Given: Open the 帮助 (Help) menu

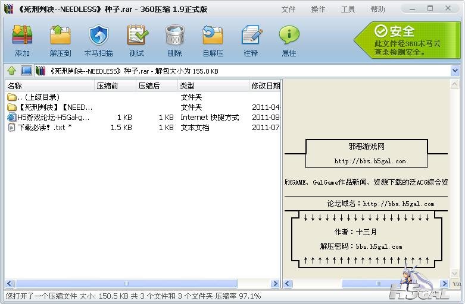Looking at the screenshot, I should pyautogui.click(x=377, y=9).
